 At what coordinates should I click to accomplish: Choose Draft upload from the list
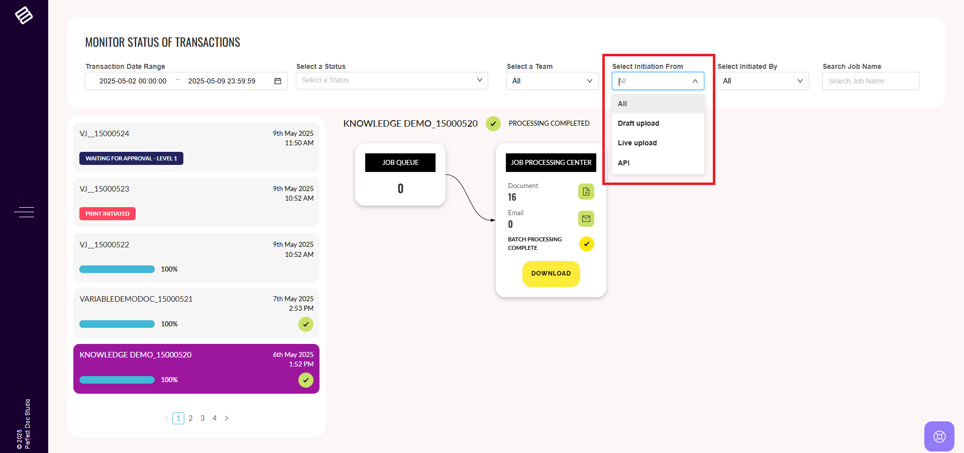(x=638, y=123)
